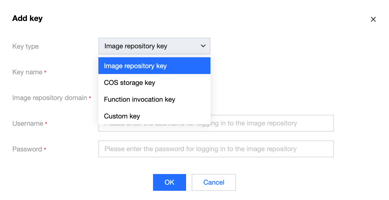
Task: Click the asterisk after Image repository domain
Action: click(90, 98)
